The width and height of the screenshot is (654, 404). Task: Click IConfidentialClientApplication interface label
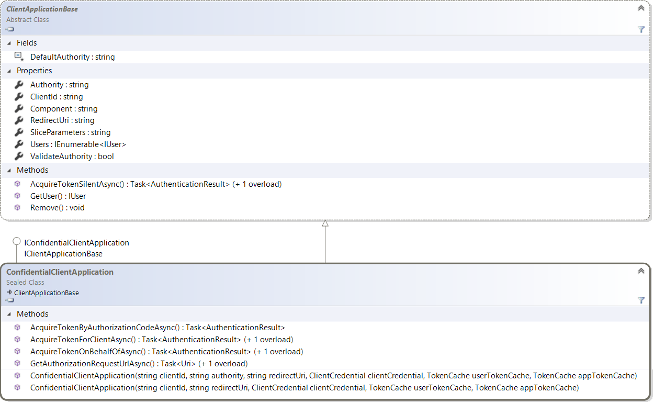pos(76,242)
